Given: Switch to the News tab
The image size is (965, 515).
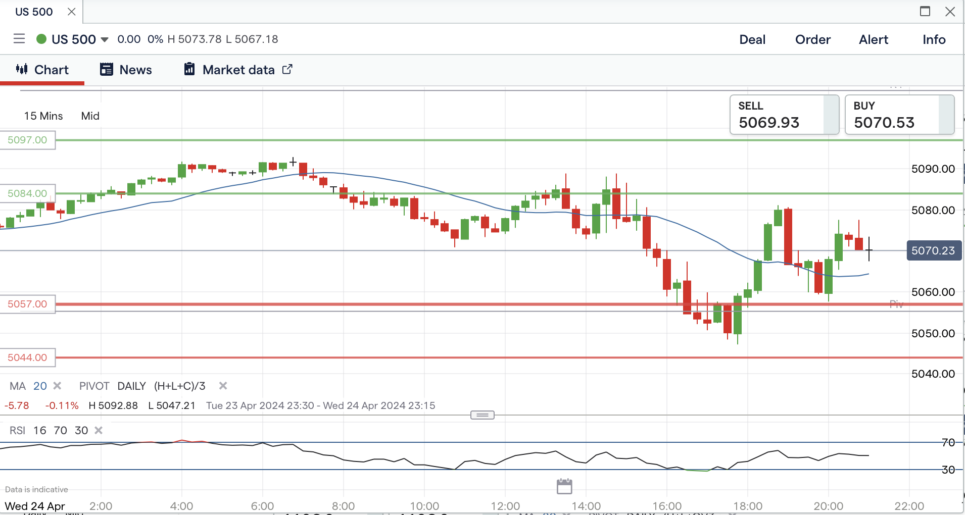Looking at the screenshot, I should 126,70.
